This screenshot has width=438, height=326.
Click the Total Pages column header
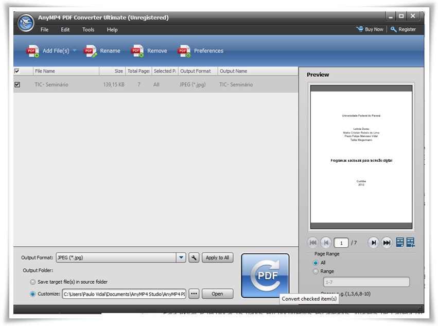(x=138, y=71)
